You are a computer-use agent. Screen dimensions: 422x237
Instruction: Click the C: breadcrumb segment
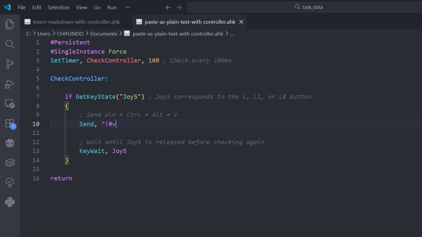click(29, 34)
